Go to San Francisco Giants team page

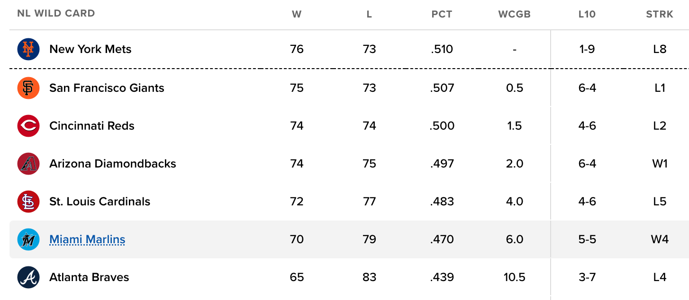coord(107,88)
